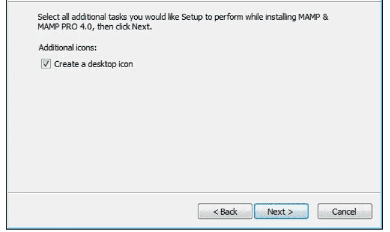Click the word 'Setup' in the instructions
Screen dimensions: 390x232
[192, 17]
